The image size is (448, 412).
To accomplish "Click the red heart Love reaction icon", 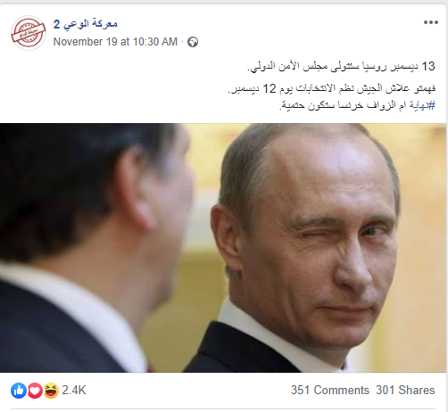I will [35, 391].
